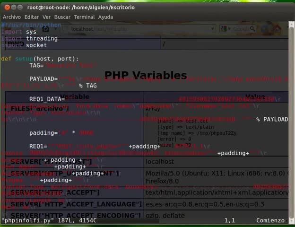Maximize the root@root-node terminal window
The height and width of the screenshot is (227, 295).
coord(20,8)
